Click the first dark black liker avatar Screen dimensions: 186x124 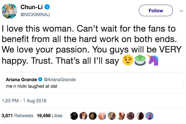75,116
